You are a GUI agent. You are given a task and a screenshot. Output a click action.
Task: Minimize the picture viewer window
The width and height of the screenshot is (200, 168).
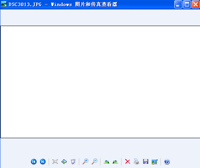[178, 5]
